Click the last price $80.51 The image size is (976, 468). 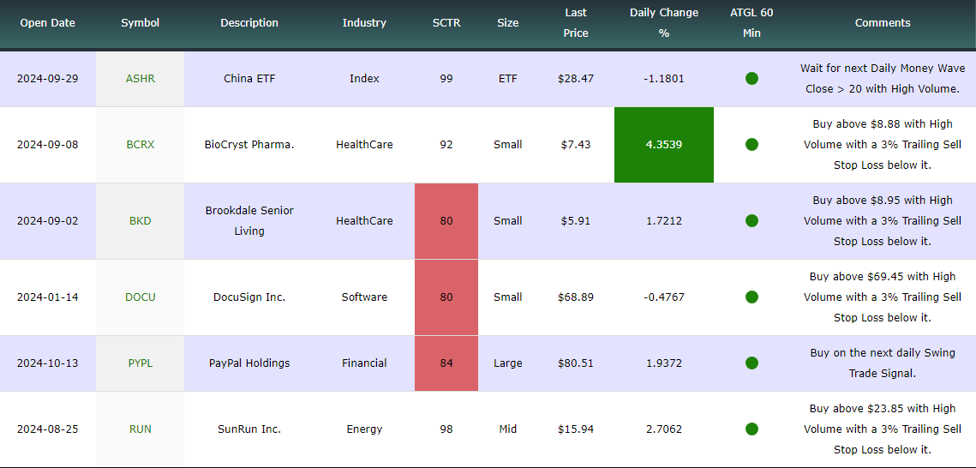tap(576, 363)
